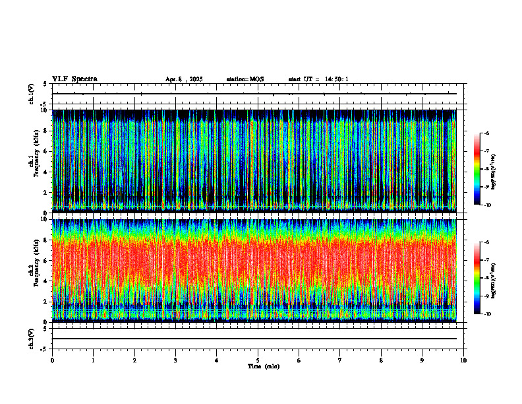Screen dimensions: 522x404
Task: Click the time axis tick label "0"
Action: pos(52,360)
